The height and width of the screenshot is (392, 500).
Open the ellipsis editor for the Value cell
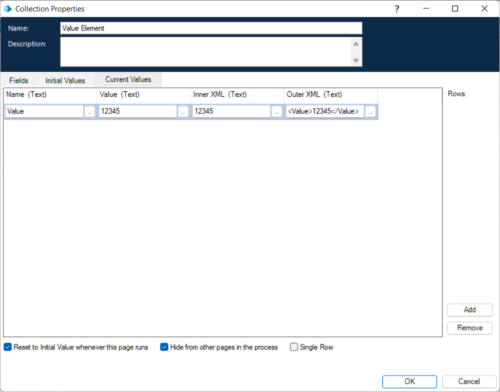click(183, 111)
